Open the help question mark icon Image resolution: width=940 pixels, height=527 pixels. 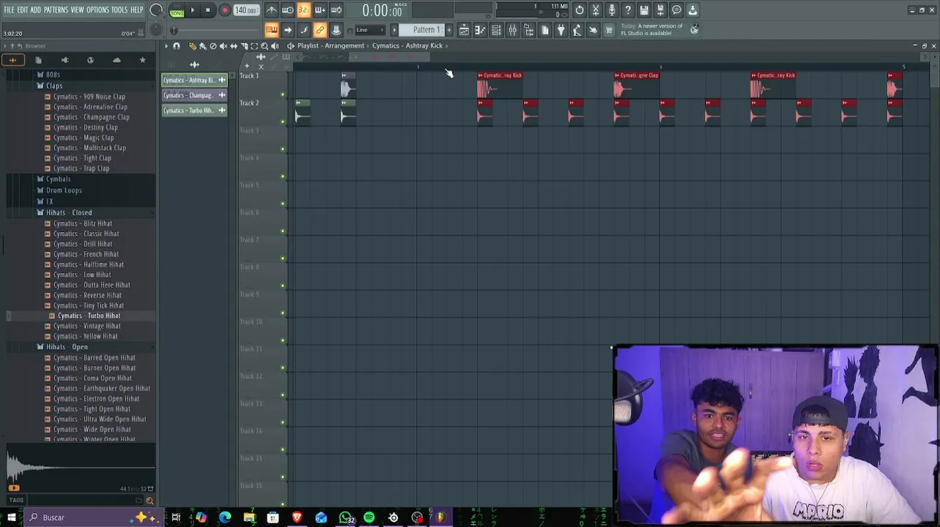(x=627, y=10)
